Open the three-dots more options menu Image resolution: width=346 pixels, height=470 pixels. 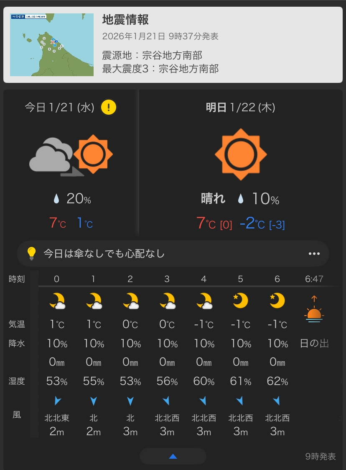click(314, 254)
